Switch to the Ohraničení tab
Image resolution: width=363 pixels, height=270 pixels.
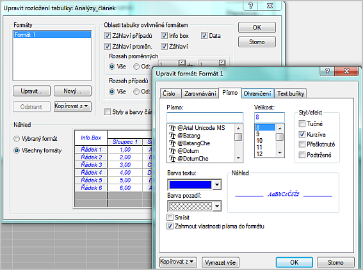(257, 93)
